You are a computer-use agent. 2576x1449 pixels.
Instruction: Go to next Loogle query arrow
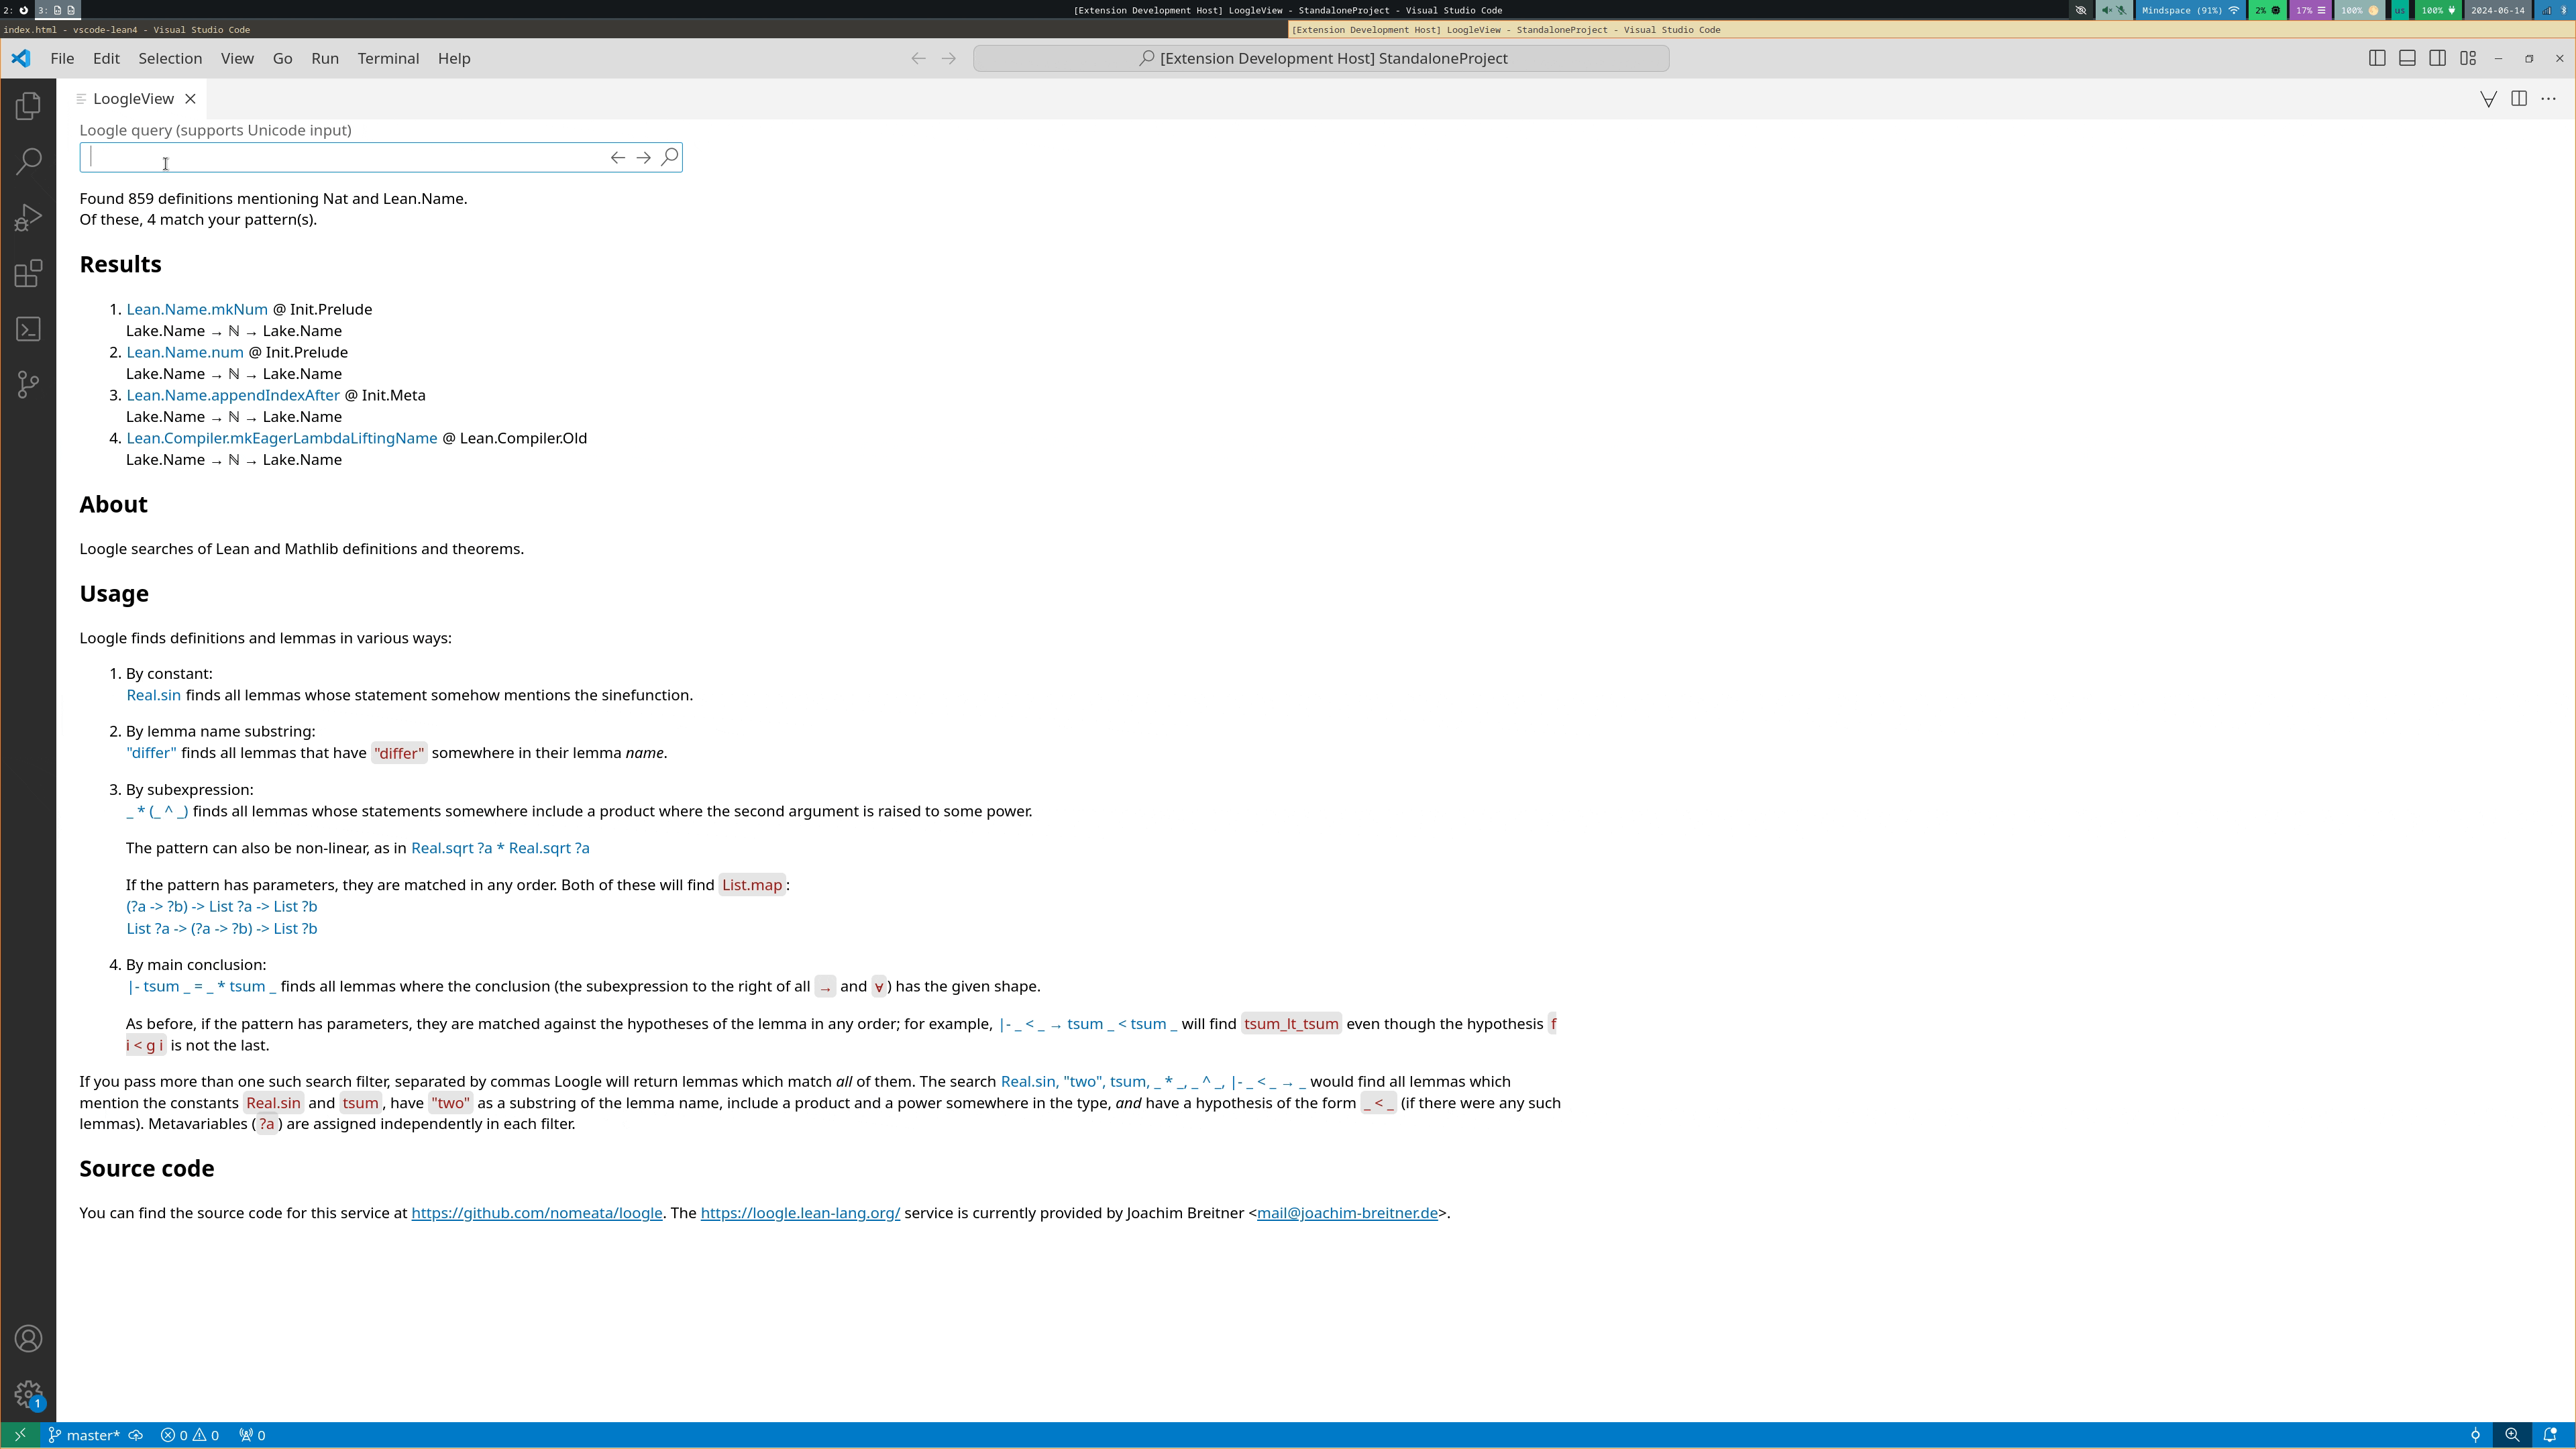644,157
